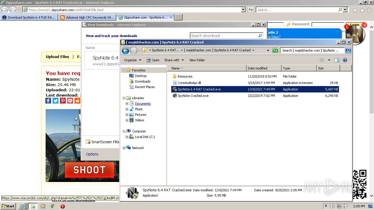Image resolution: width=374 pixels, height=210 pixels.
Task: Click the Windows Start button
Action: point(8,206)
